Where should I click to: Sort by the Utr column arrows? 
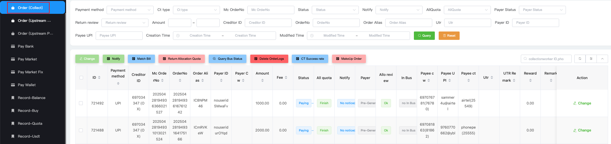pos(492,77)
